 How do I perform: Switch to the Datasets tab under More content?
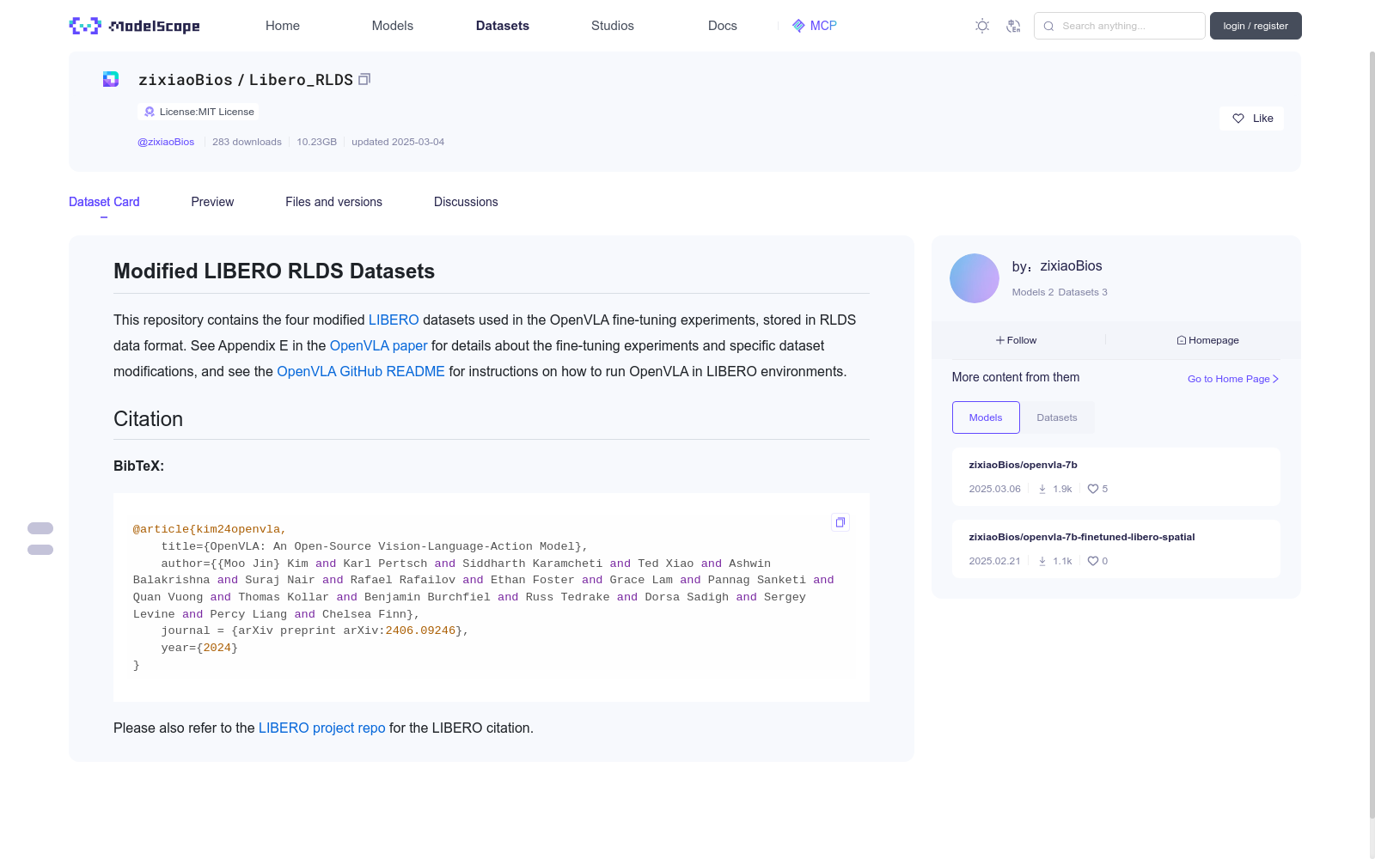[1057, 417]
